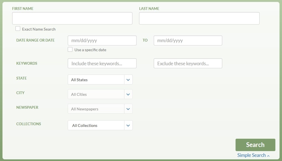Switch to Simple Search link
This screenshot has width=282, height=161.
251,155
